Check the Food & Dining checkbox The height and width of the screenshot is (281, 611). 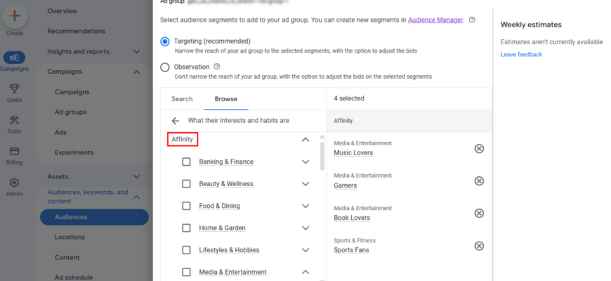[186, 206]
